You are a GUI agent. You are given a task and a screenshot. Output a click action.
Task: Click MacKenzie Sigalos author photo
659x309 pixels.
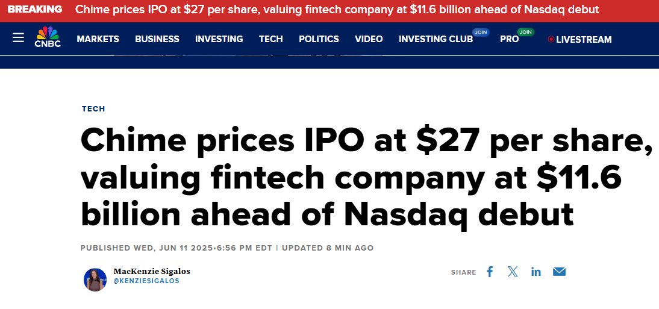point(95,279)
